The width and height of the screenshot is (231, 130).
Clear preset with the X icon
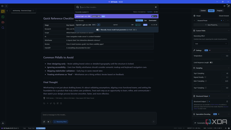[194, 20]
